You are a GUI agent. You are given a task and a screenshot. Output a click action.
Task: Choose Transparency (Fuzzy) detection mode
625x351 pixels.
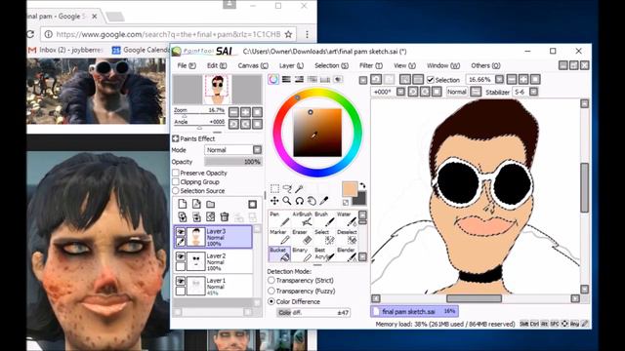click(271, 291)
